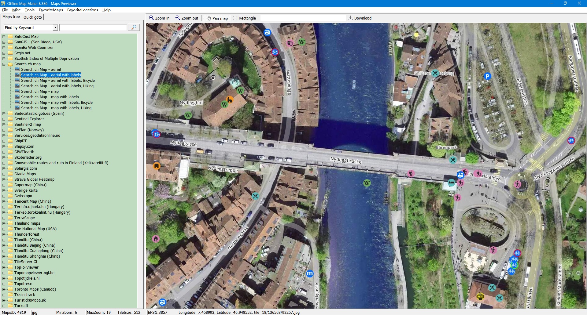Click the bicycle marker on Mattenenge street
Viewport: 587px width, 315px height.
click(x=275, y=52)
